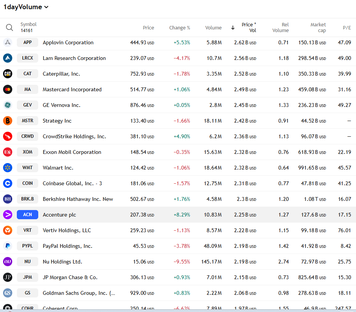Select the MA ticker badge
Viewport: 356px width, 312px height.
click(x=28, y=89)
